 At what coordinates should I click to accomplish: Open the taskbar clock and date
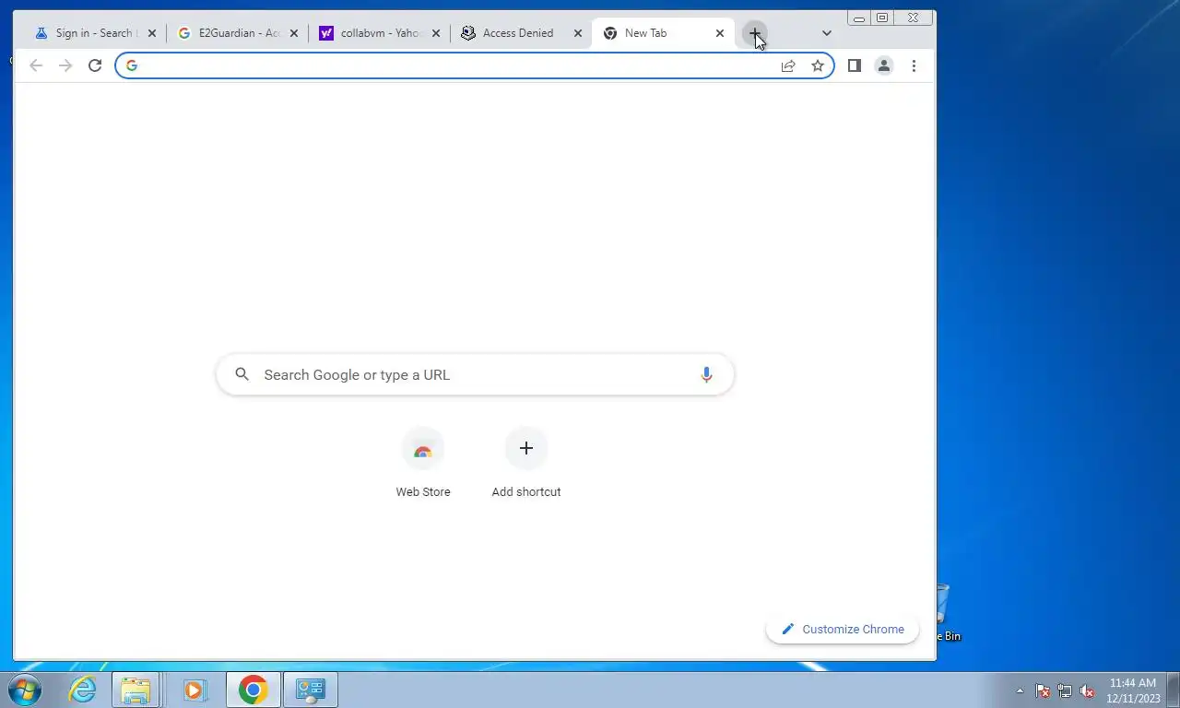click(x=1133, y=690)
